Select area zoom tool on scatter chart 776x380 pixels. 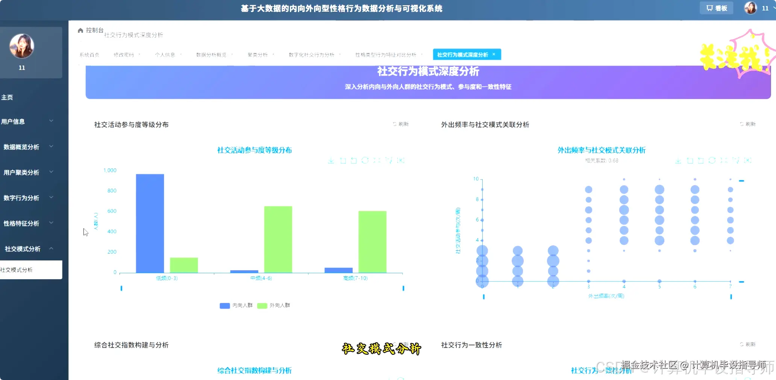coord(690,160)
